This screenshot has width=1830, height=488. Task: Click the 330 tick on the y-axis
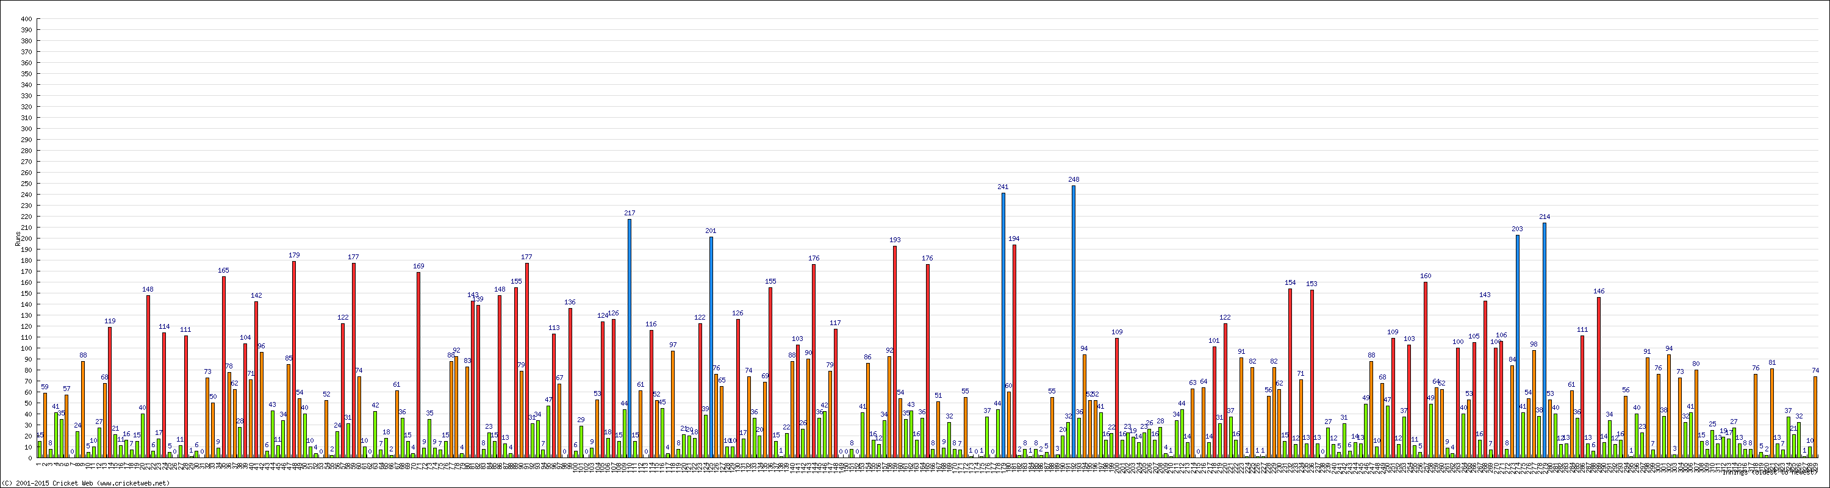(26, 96)
